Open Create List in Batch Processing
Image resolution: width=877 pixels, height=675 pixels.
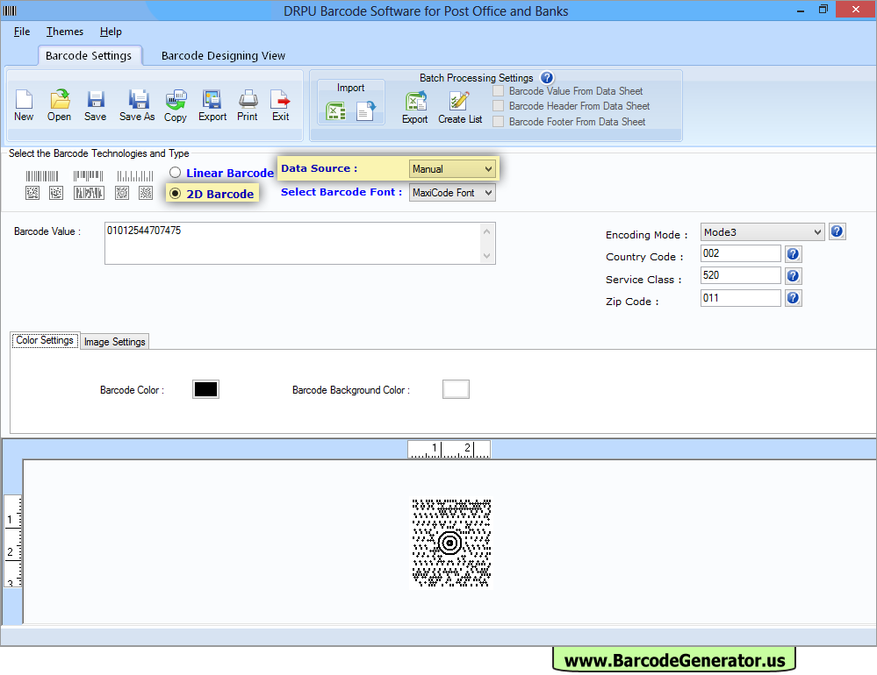pos(459,105)
